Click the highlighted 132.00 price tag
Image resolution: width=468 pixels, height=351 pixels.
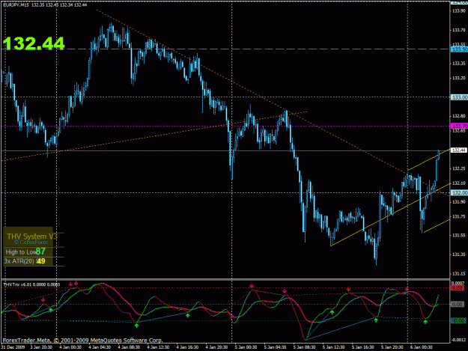tap(459, 193)
